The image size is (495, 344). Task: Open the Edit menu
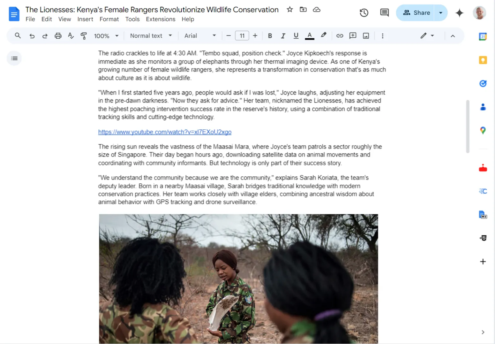pyautogui.click(x=47, y=19)
